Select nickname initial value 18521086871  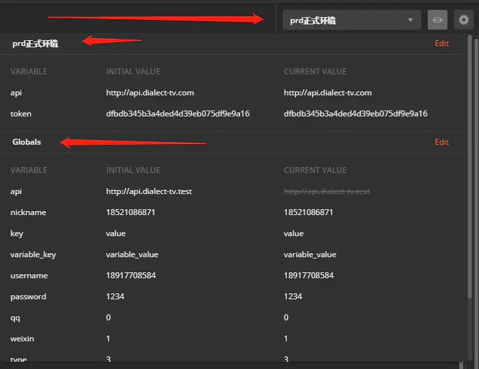(131, 212)
